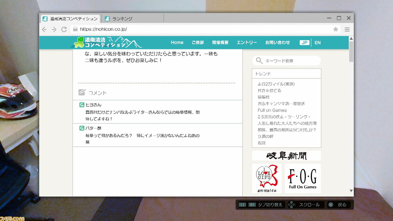This screenshot has height=221, width=393.
Task: Open trend link ぎふキャンプ全話一挙放送
Action: (x=281, y=104)
